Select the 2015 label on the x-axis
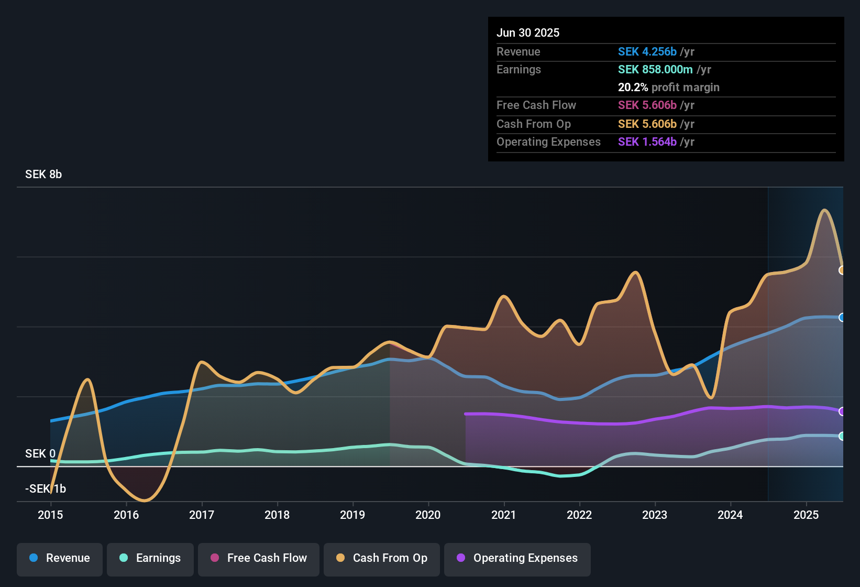The height and width of the screenshot is (587, 860). coord(50,515)
